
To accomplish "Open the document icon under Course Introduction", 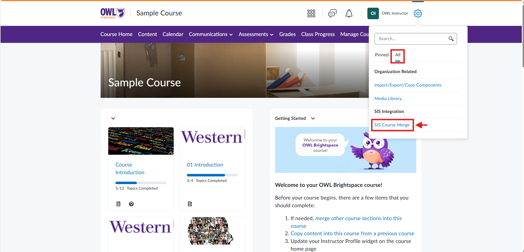I will (x=118, y=204).
